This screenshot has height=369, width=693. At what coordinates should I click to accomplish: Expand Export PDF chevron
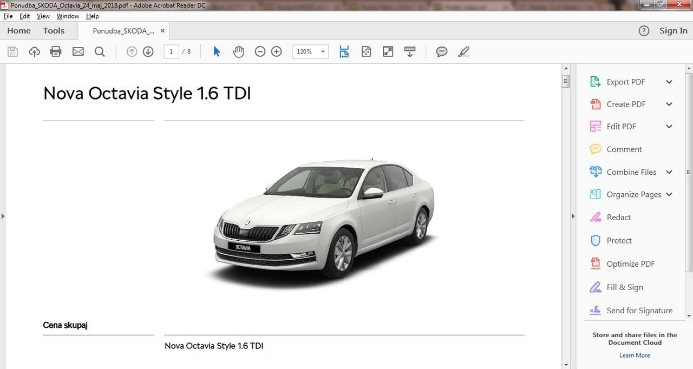click(x=669, y=82)
